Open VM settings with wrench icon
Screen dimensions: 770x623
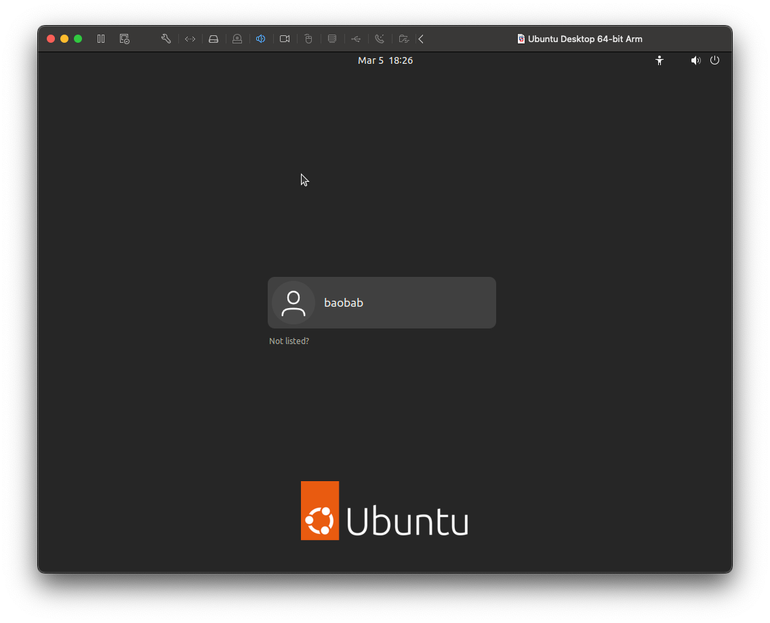166,39
